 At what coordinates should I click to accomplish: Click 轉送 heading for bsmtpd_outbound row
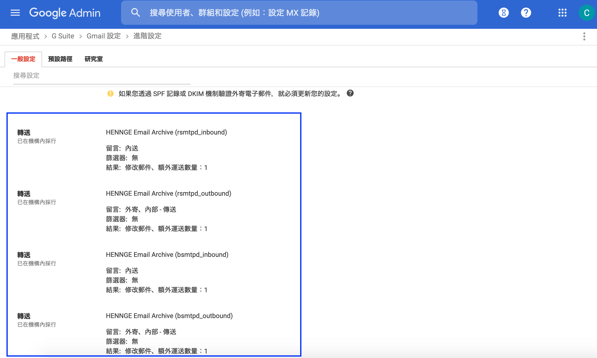pos(24,316)
